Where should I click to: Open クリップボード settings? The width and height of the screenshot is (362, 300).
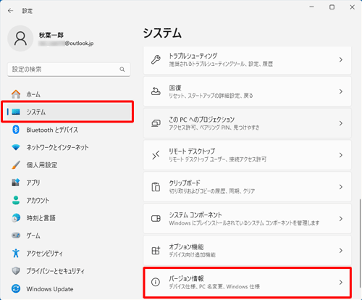(247, 187)
